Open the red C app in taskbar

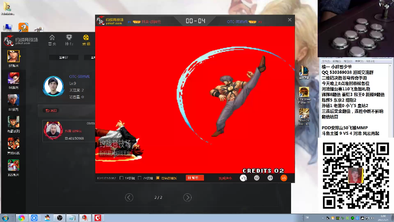pos(98,218)
